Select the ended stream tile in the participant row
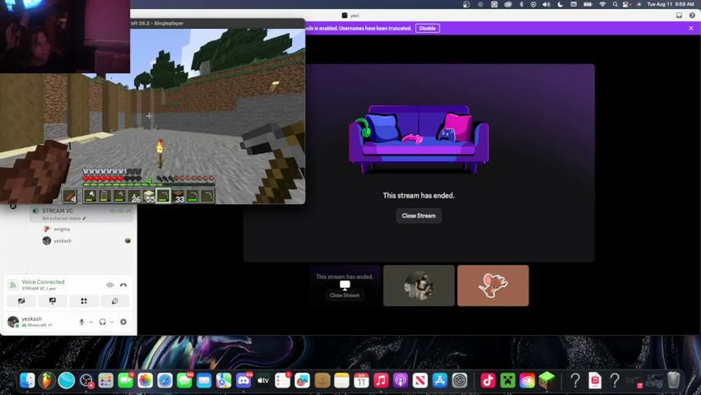Viewport: 701px width, 395px height. click(344, 285)
